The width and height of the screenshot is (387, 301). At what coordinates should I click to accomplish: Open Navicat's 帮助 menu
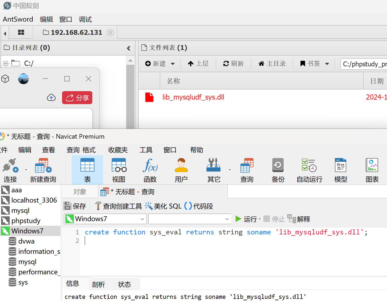coord(197,150)
